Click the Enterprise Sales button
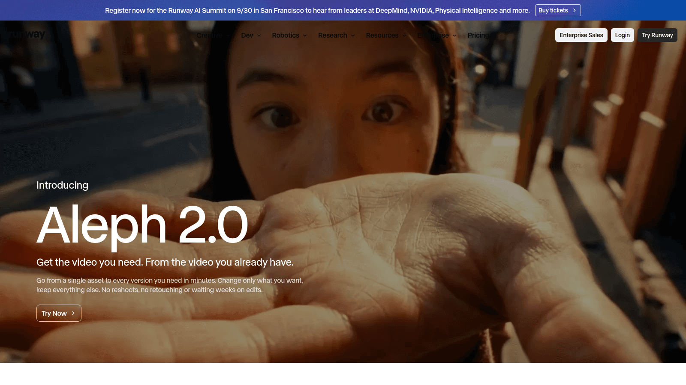 [581, 35]
